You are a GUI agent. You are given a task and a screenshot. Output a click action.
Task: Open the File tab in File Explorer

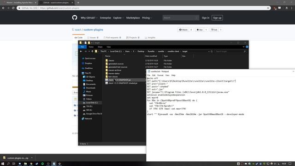click(x=82, y=47)
